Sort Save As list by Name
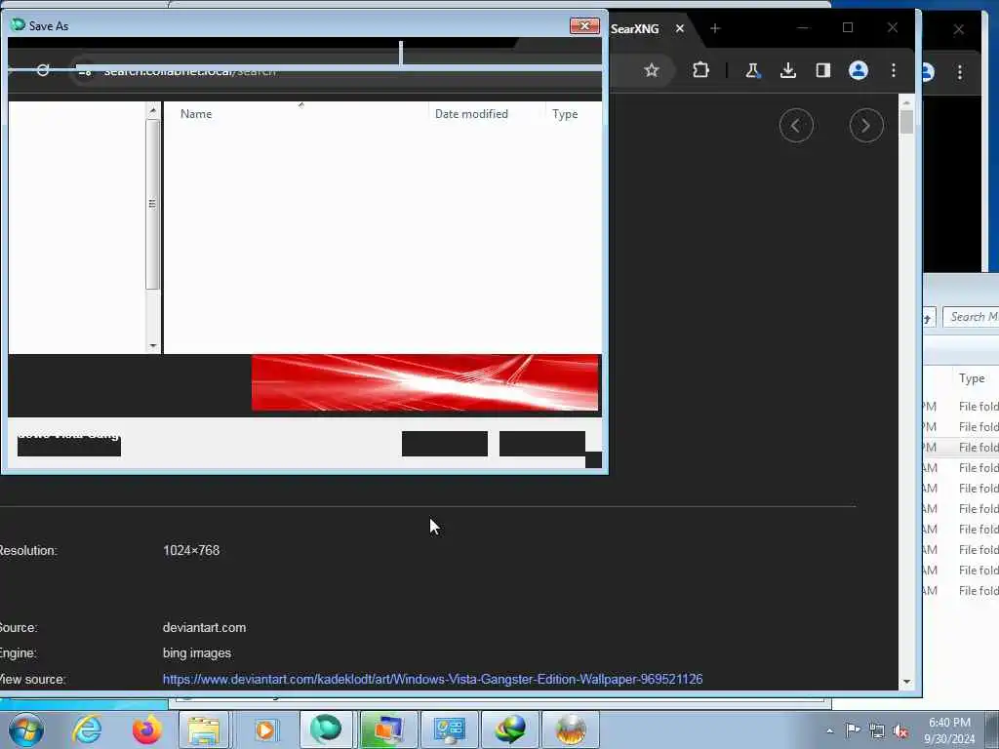The width and height of the screenshot is (999, 749). pos(195,114)
